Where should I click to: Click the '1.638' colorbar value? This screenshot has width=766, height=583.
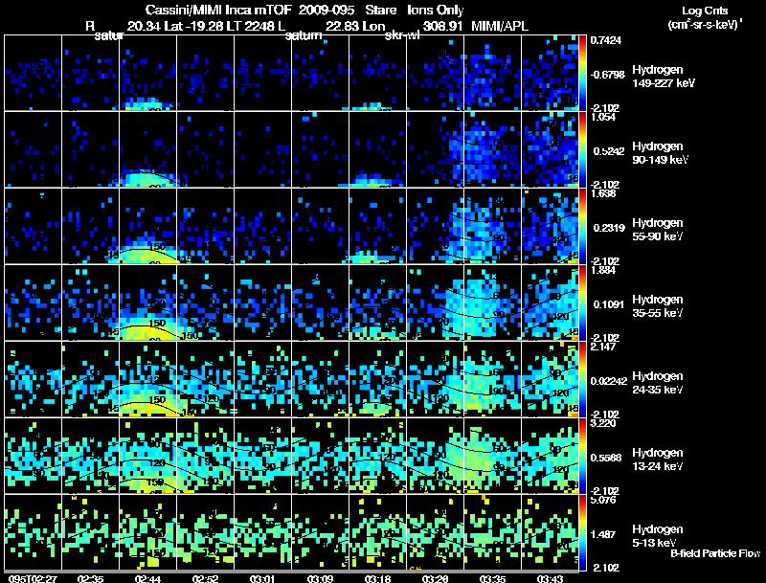coord(603,193)
